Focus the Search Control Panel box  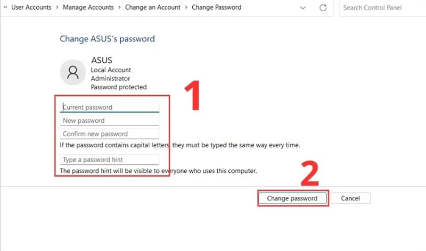coord(382,8)
